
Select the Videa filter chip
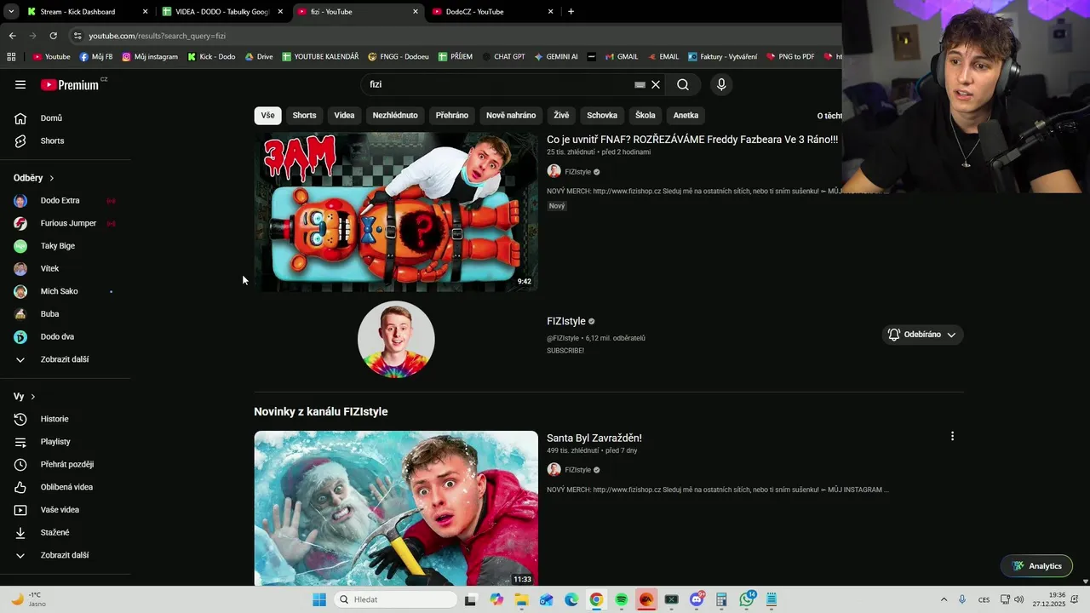point(344,115)
